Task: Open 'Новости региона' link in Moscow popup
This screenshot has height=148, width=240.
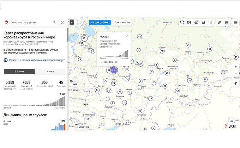Action: click(x=108, y=62)
